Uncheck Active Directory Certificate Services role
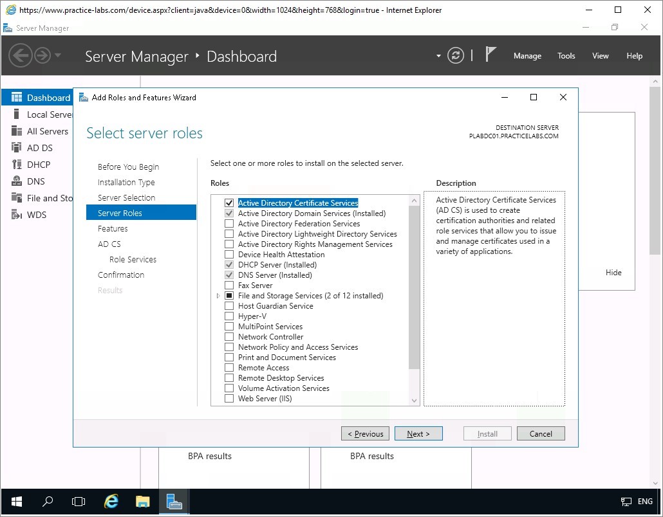663x517 pixels. click(229, 203)
